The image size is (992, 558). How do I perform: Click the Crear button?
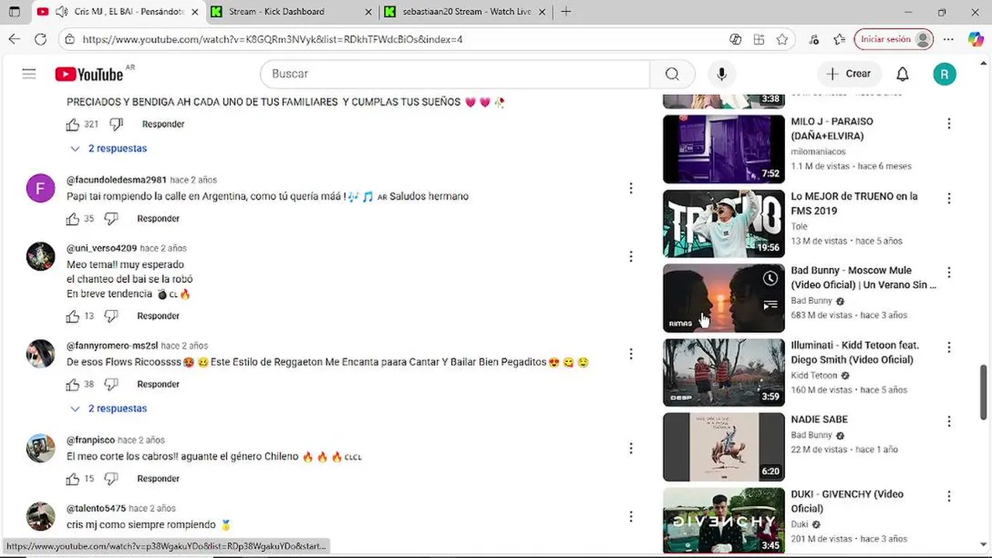(x=849, y=74)
